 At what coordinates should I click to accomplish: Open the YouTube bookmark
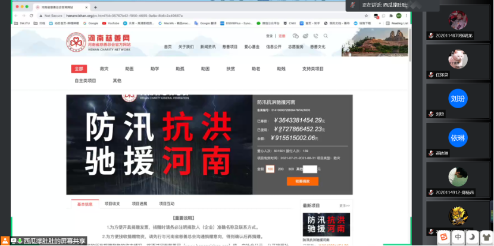(110, 23)
